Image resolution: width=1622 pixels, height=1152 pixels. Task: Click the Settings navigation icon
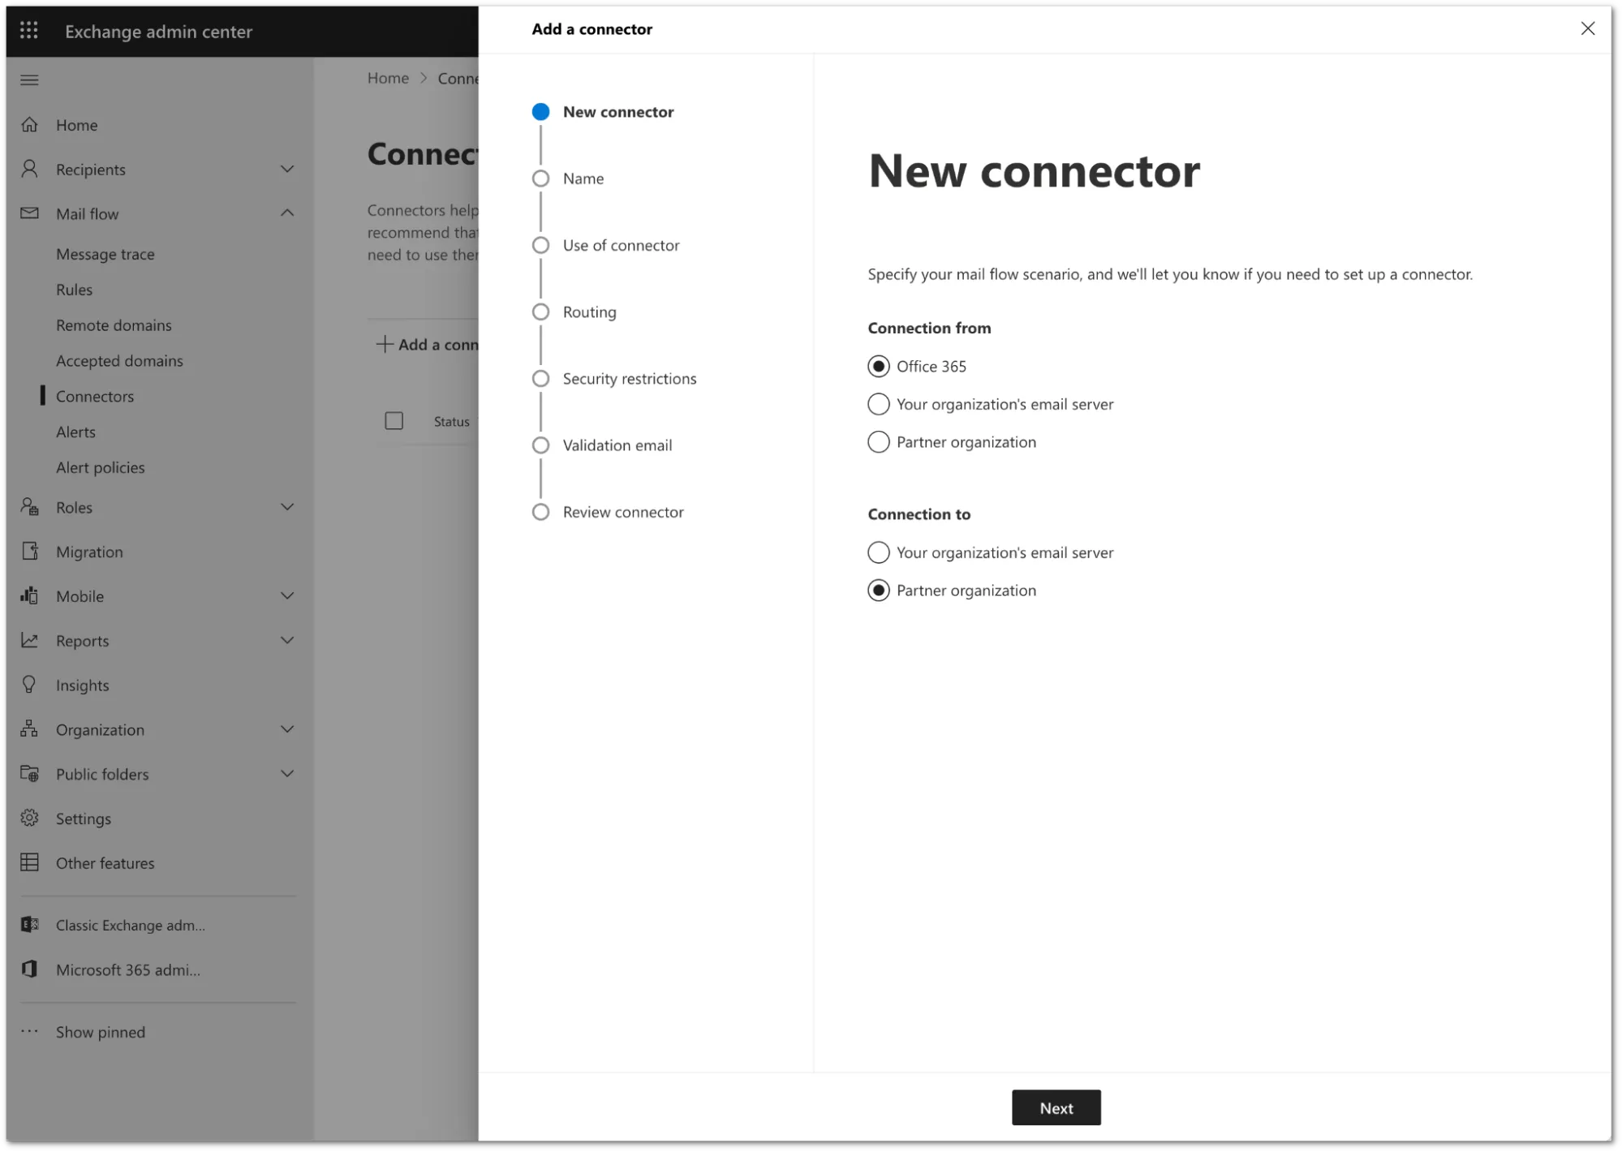(x=30, y=818)
